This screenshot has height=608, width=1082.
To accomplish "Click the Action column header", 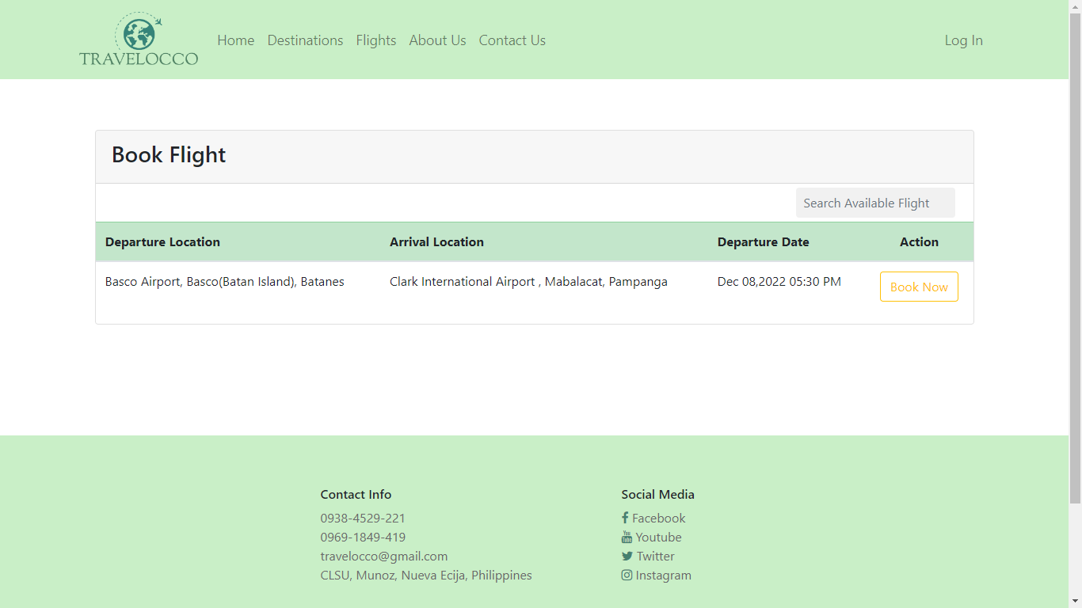I will [919, 242].
